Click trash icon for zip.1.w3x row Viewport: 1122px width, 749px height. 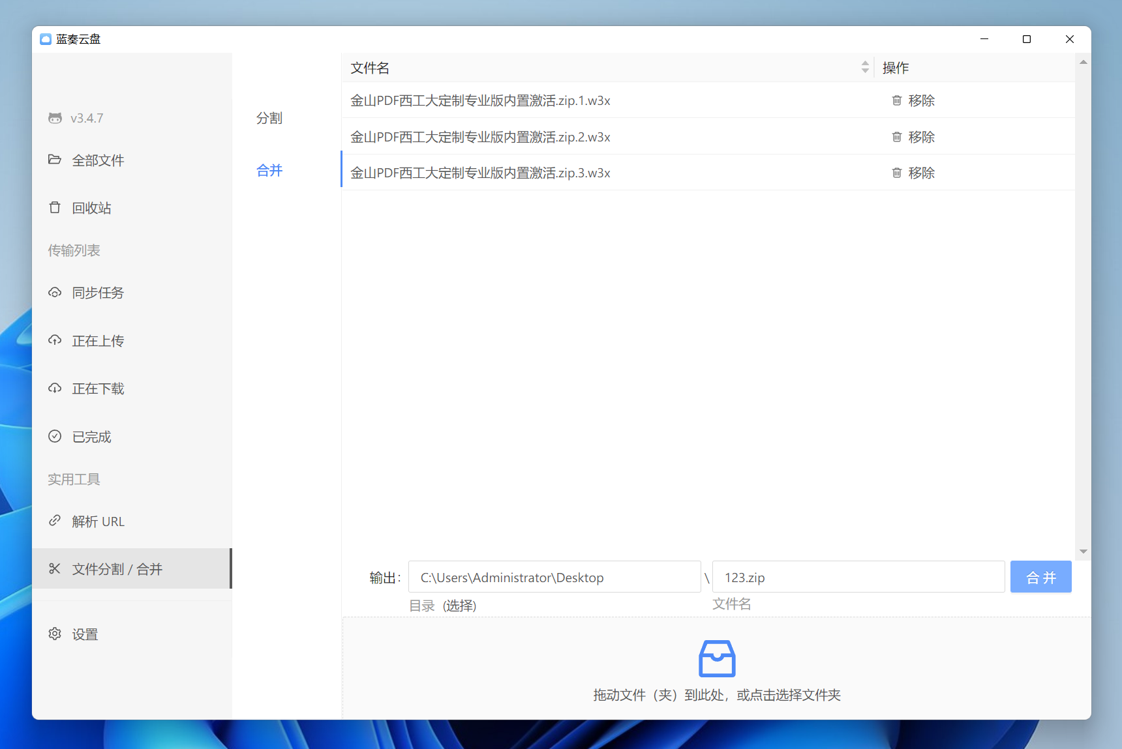(897, 100)
